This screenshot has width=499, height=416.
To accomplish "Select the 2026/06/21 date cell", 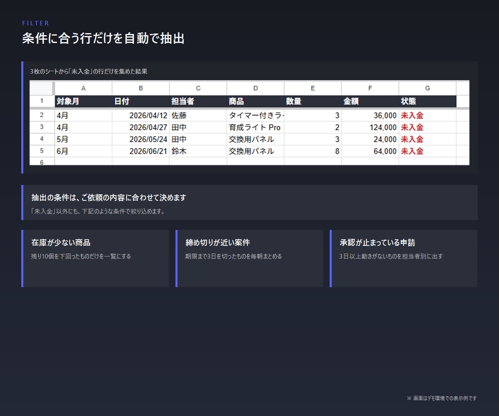I will click(x=141, y=151).
